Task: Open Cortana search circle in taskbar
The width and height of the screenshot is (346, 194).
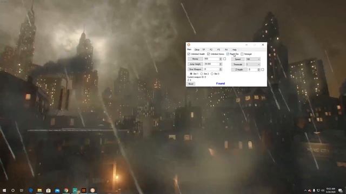Action: coord(13,190)
